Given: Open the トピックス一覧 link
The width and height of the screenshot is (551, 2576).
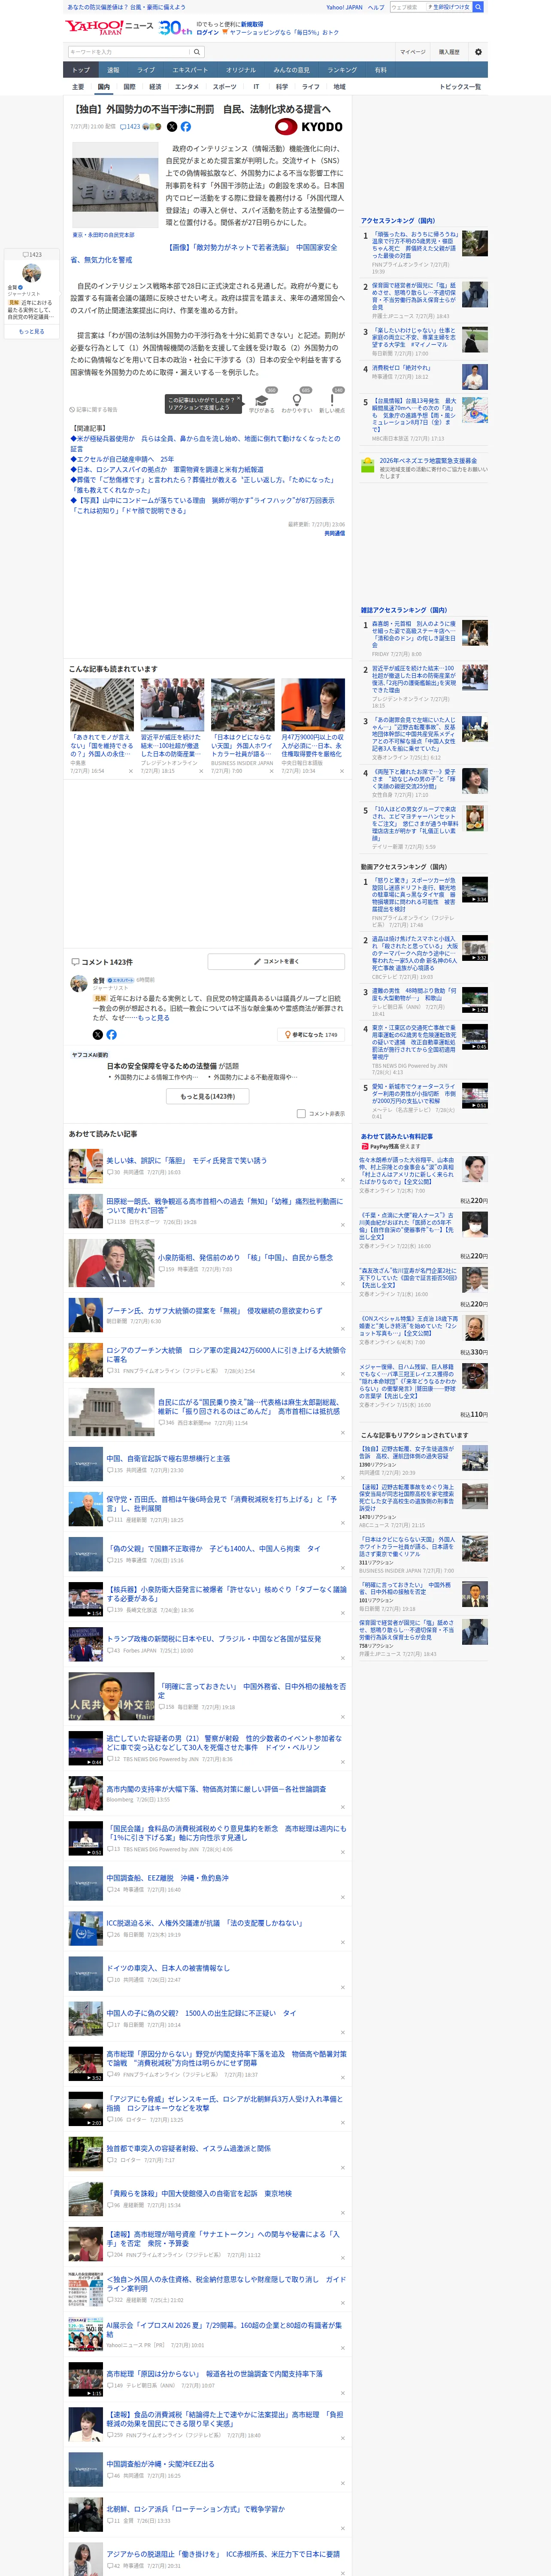Looking at the screenshot, I should pos(460,87).
